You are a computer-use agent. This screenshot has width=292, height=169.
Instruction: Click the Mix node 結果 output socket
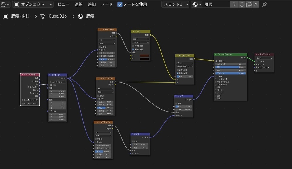(x=150, y=35)
